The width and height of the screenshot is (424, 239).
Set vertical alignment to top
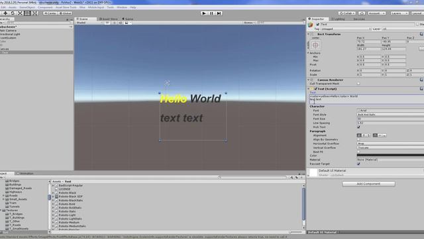(x=375, y=135)
